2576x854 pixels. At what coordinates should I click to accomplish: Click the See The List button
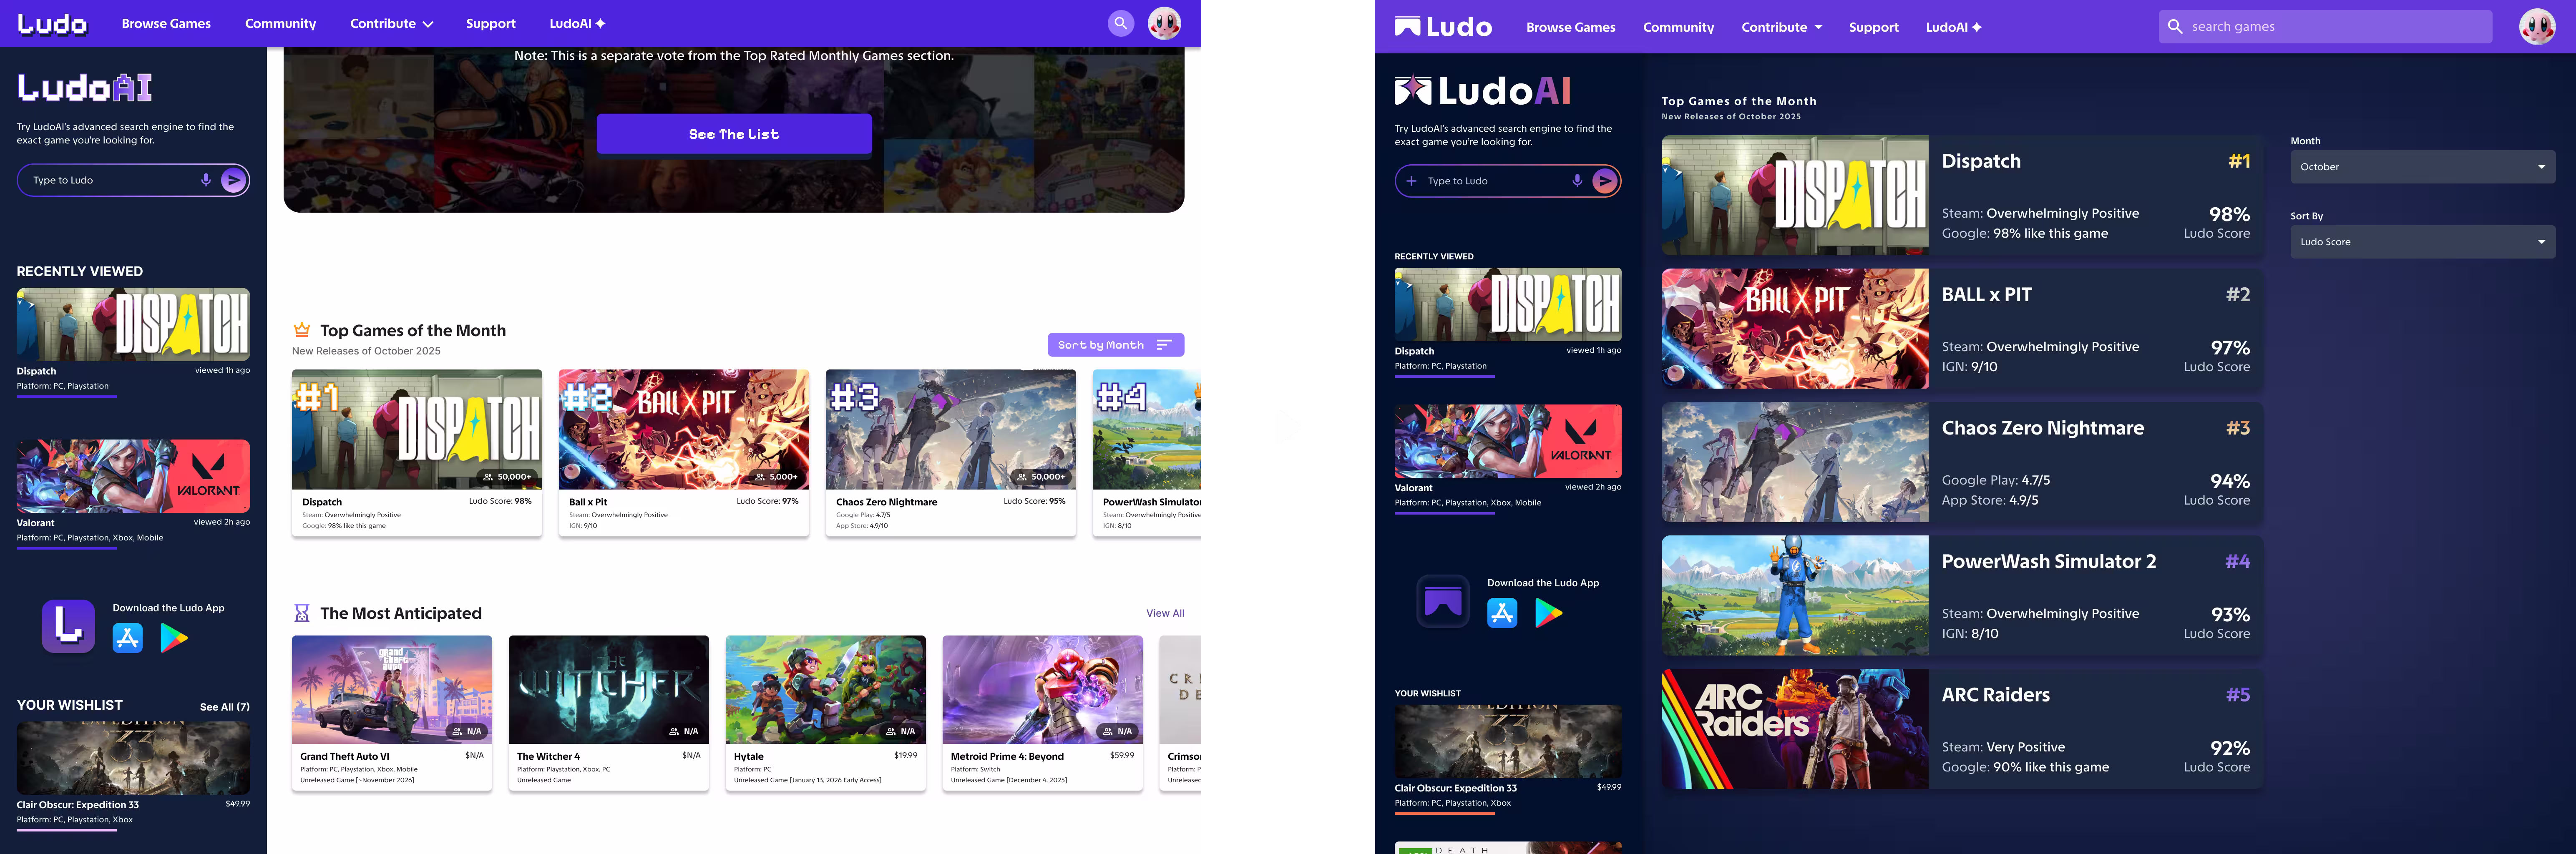(734, 133)
